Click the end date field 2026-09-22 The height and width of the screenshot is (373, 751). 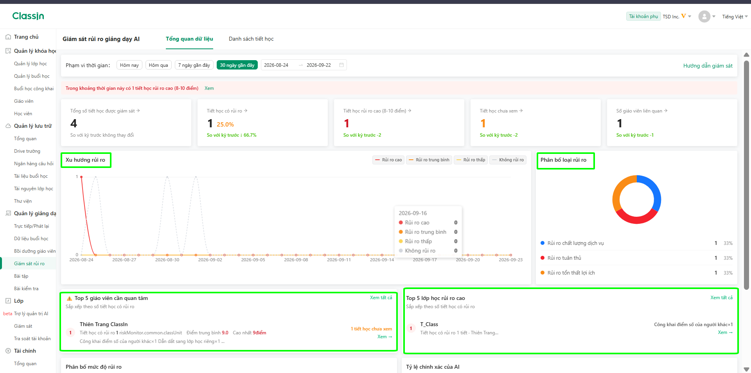point(319,65)
